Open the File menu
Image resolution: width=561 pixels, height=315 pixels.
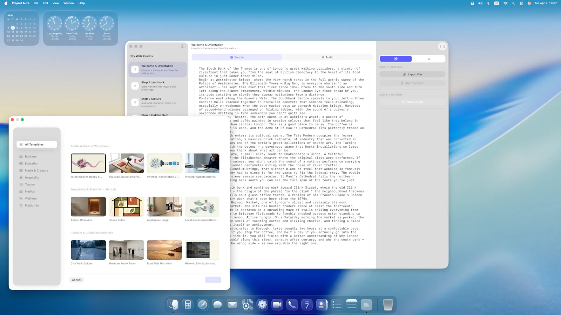[36, 3]
